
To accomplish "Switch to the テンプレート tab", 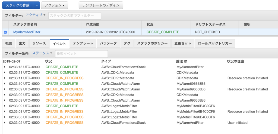I will tap(83, 43).
